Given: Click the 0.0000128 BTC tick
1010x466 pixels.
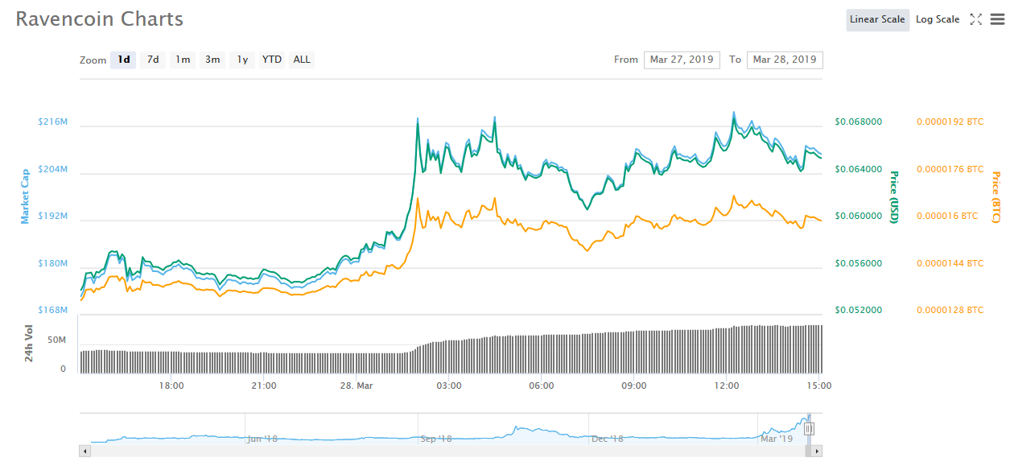Looking at the screenshot, I should pyautogui.click(x=950, y=310).
